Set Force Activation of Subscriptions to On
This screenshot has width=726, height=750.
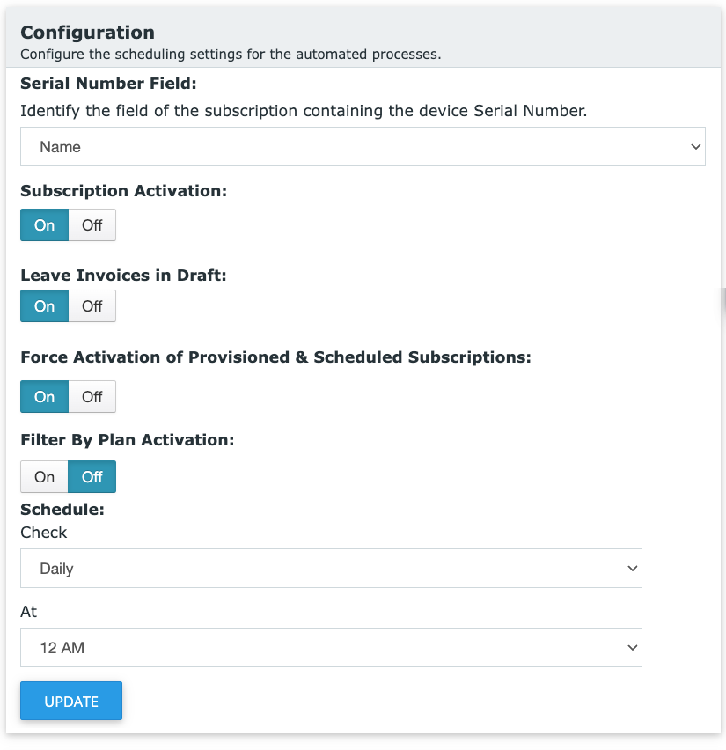pyautogui.click(x=45, y=396)
